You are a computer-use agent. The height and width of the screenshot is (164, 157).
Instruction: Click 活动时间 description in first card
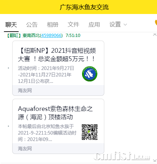[x=46, y=75]
